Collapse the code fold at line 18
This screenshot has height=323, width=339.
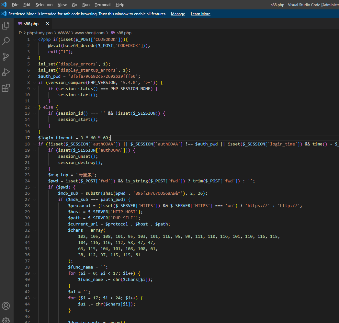(x=35, y=144)
